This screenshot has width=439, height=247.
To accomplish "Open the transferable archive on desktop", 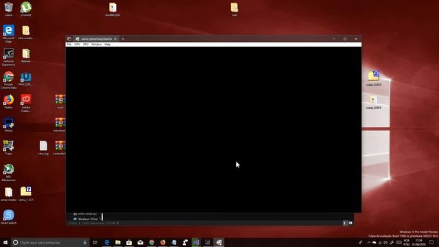I will click(x=60, y=125).
